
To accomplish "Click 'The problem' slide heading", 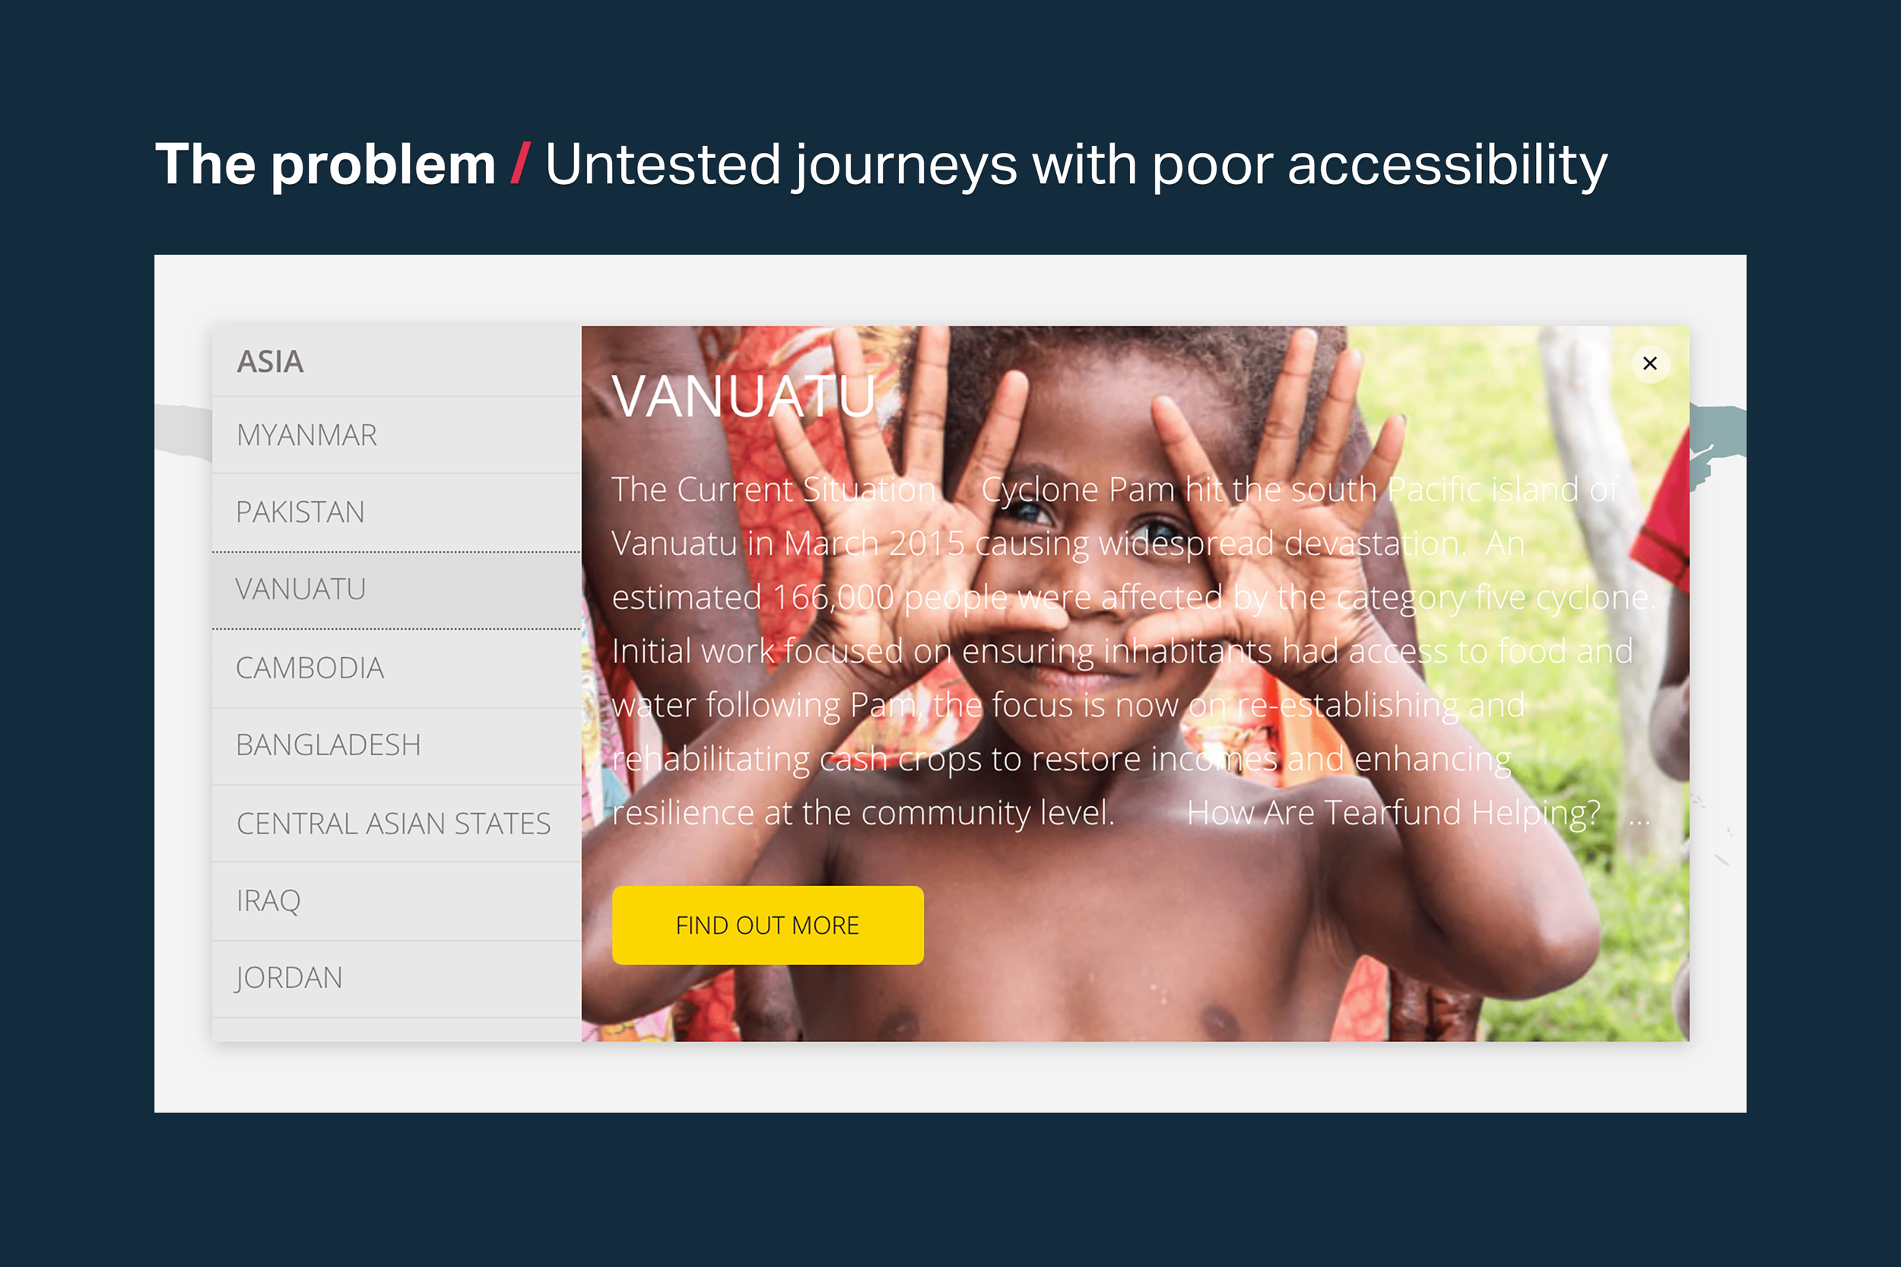I will [325, 164].
